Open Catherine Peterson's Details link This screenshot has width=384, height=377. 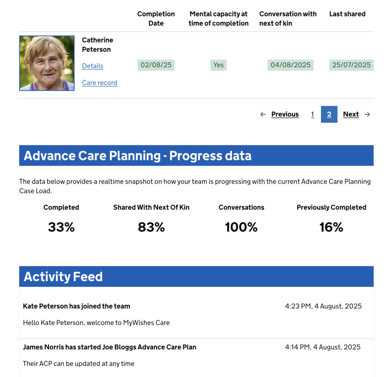pos(93,66)
